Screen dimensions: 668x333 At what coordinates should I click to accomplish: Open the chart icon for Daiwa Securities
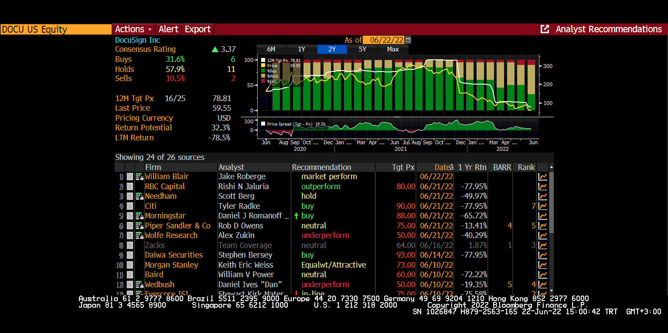543,255
